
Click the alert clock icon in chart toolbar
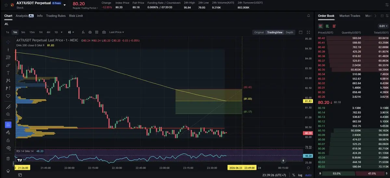click(x=90, y=32)
